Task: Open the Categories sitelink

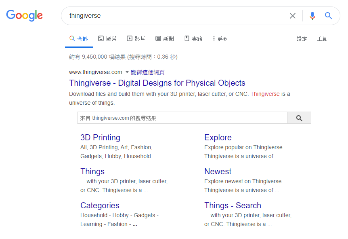Action: (100, 205)
